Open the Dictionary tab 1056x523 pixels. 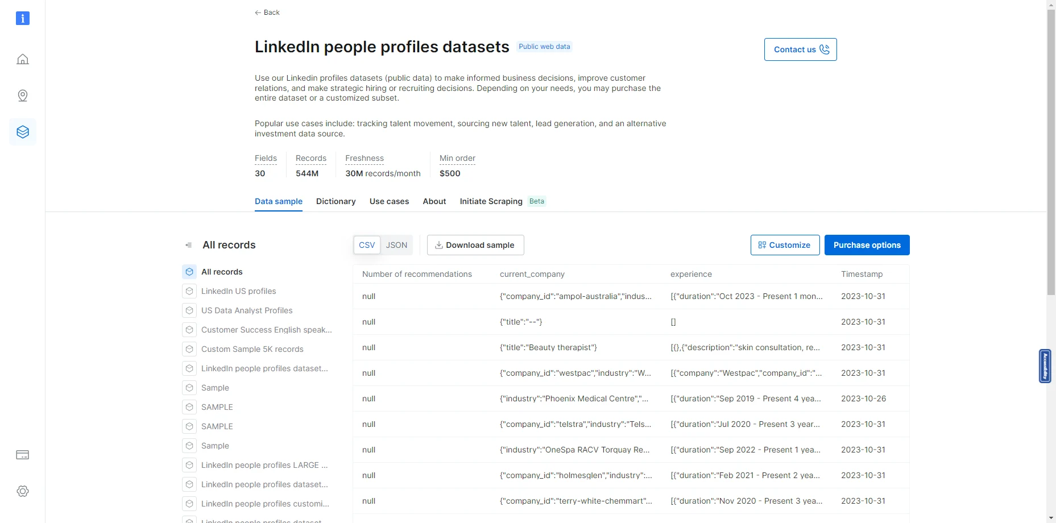click(x=336, y=201)
